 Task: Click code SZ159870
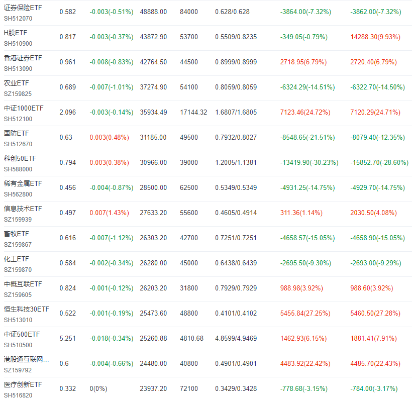pyautogui.click(x=18, y=270)
